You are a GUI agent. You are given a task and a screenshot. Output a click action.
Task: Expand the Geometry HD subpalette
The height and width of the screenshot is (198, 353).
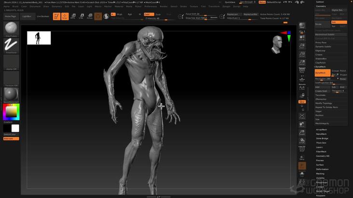click(x=323, y=156)
